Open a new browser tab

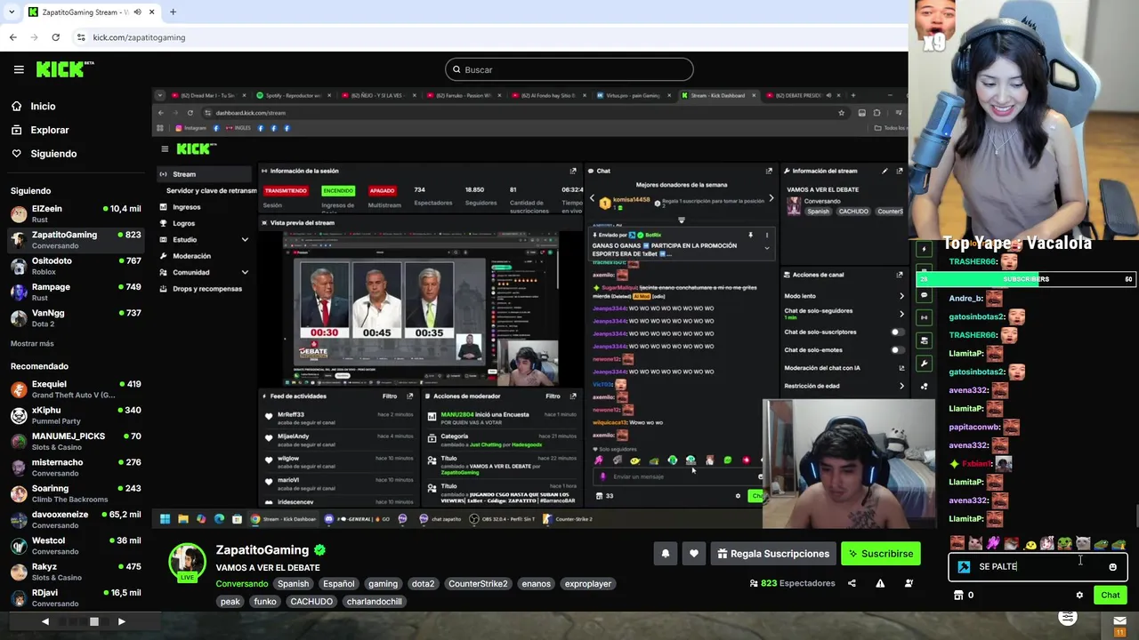point(173,12)
